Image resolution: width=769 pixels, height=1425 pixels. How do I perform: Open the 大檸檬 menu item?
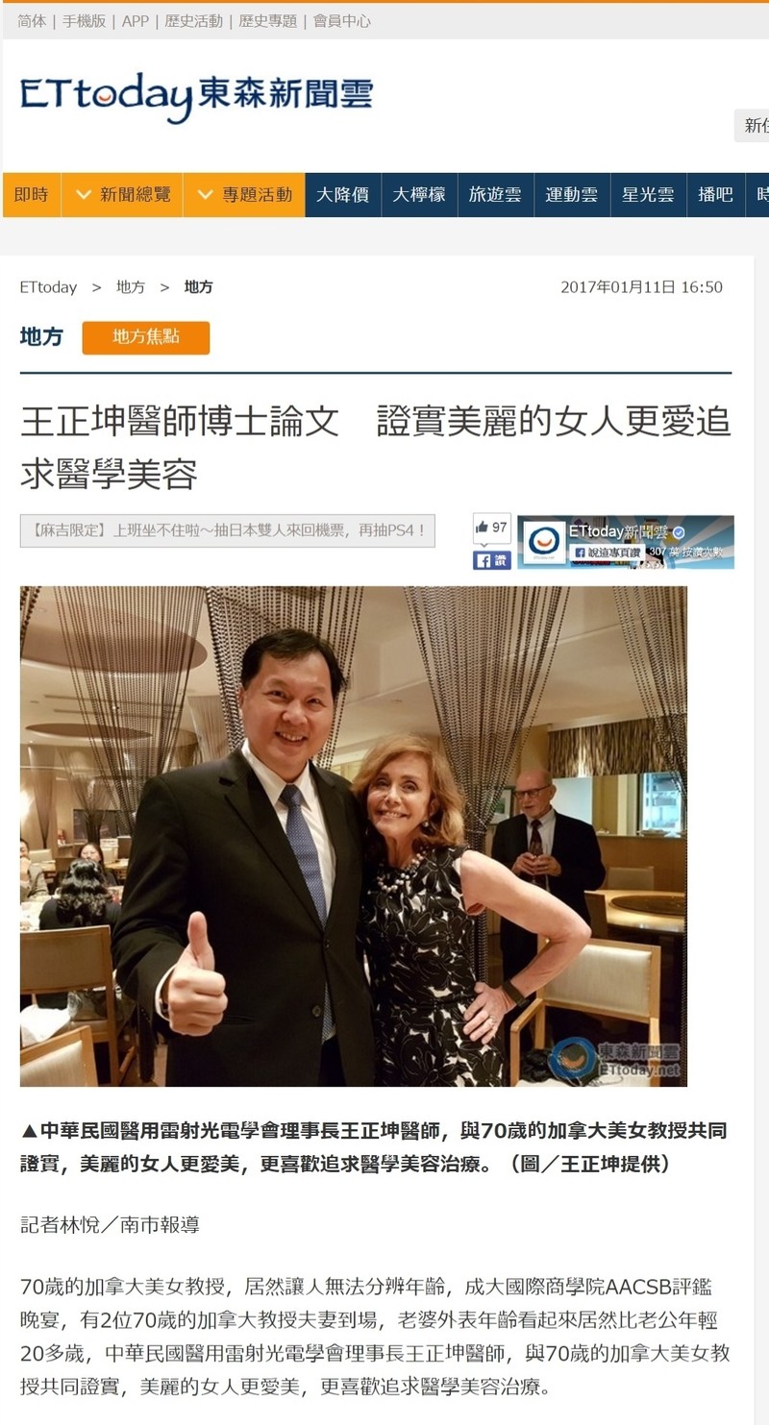tap(419, 195)
